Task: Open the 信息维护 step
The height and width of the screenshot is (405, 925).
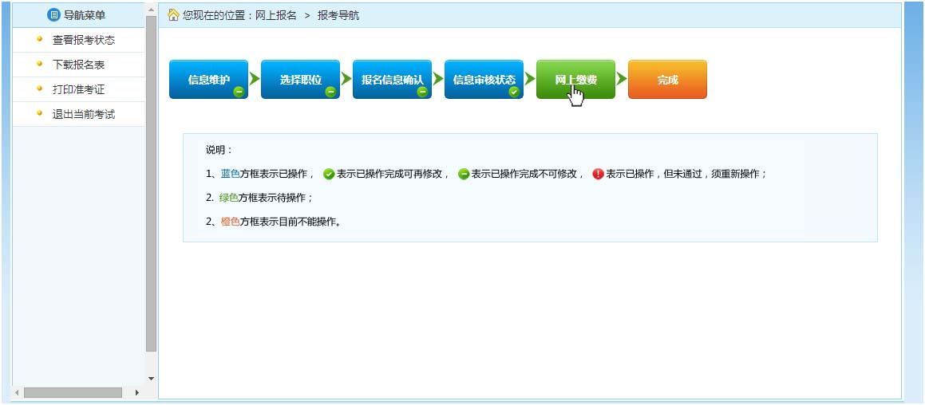Action: pyautogui.click(x=208, y=79)
